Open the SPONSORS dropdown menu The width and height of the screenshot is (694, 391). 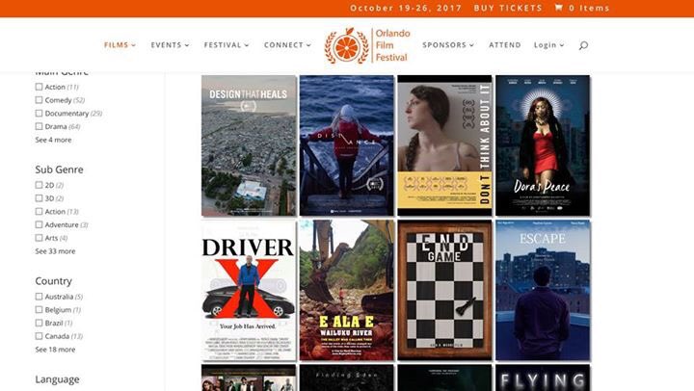coord(448,44)
